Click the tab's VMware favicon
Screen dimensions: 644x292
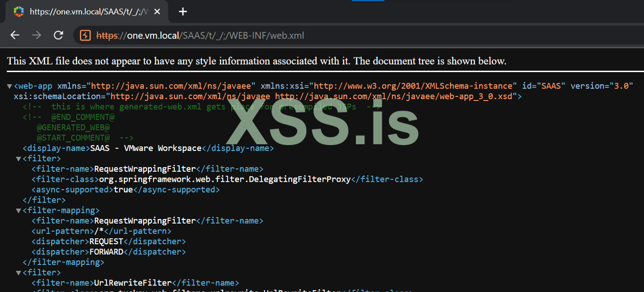pos(18,11)
